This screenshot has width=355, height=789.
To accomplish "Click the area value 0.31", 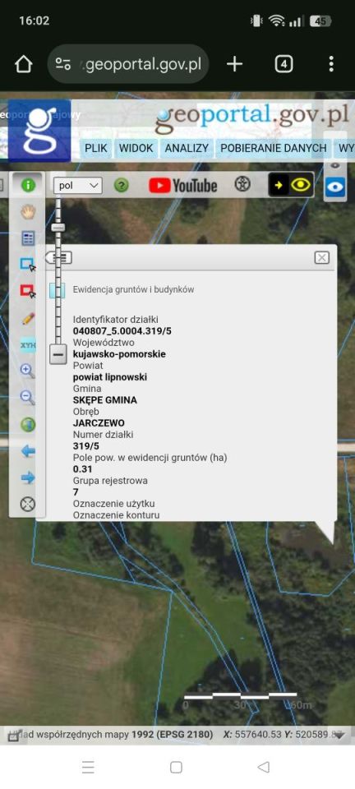I will tap(81, 469).
